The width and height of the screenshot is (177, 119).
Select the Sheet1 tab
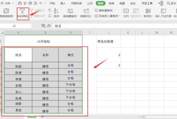(32, 117)
